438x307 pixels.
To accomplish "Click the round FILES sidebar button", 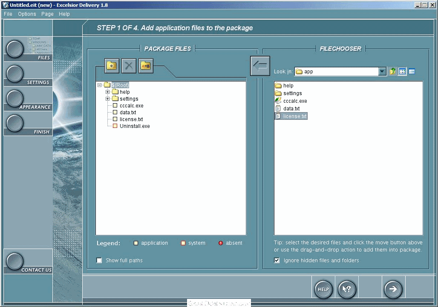I will coord(15,49).
